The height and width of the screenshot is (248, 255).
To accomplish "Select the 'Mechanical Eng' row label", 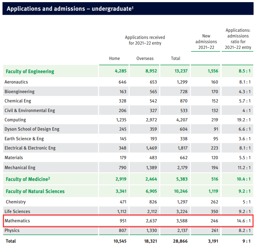I will pos(20,168).
